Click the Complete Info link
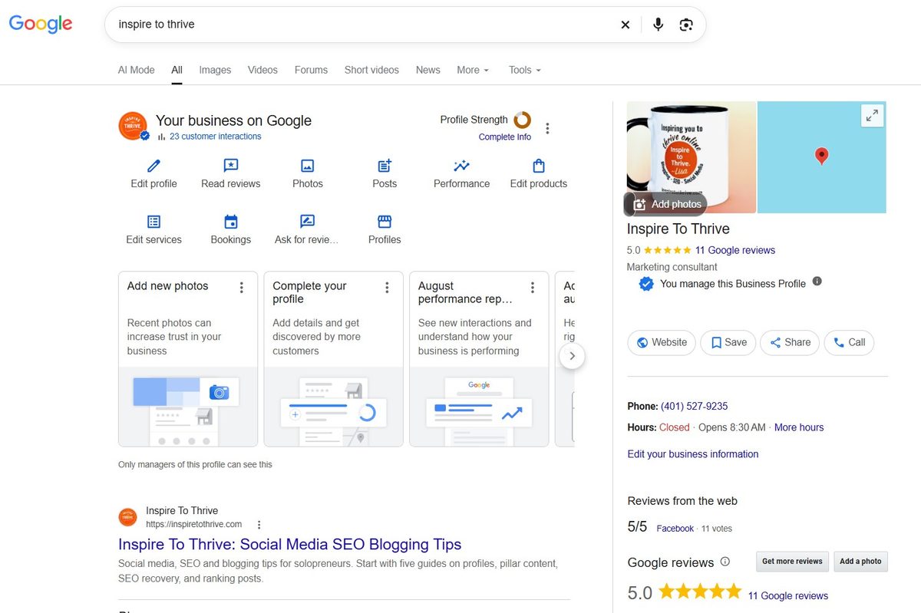 pos(505,137)
